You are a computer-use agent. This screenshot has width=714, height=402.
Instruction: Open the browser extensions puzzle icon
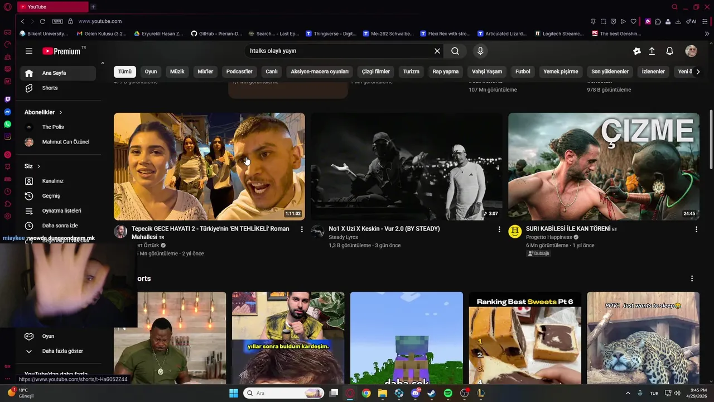658,21
